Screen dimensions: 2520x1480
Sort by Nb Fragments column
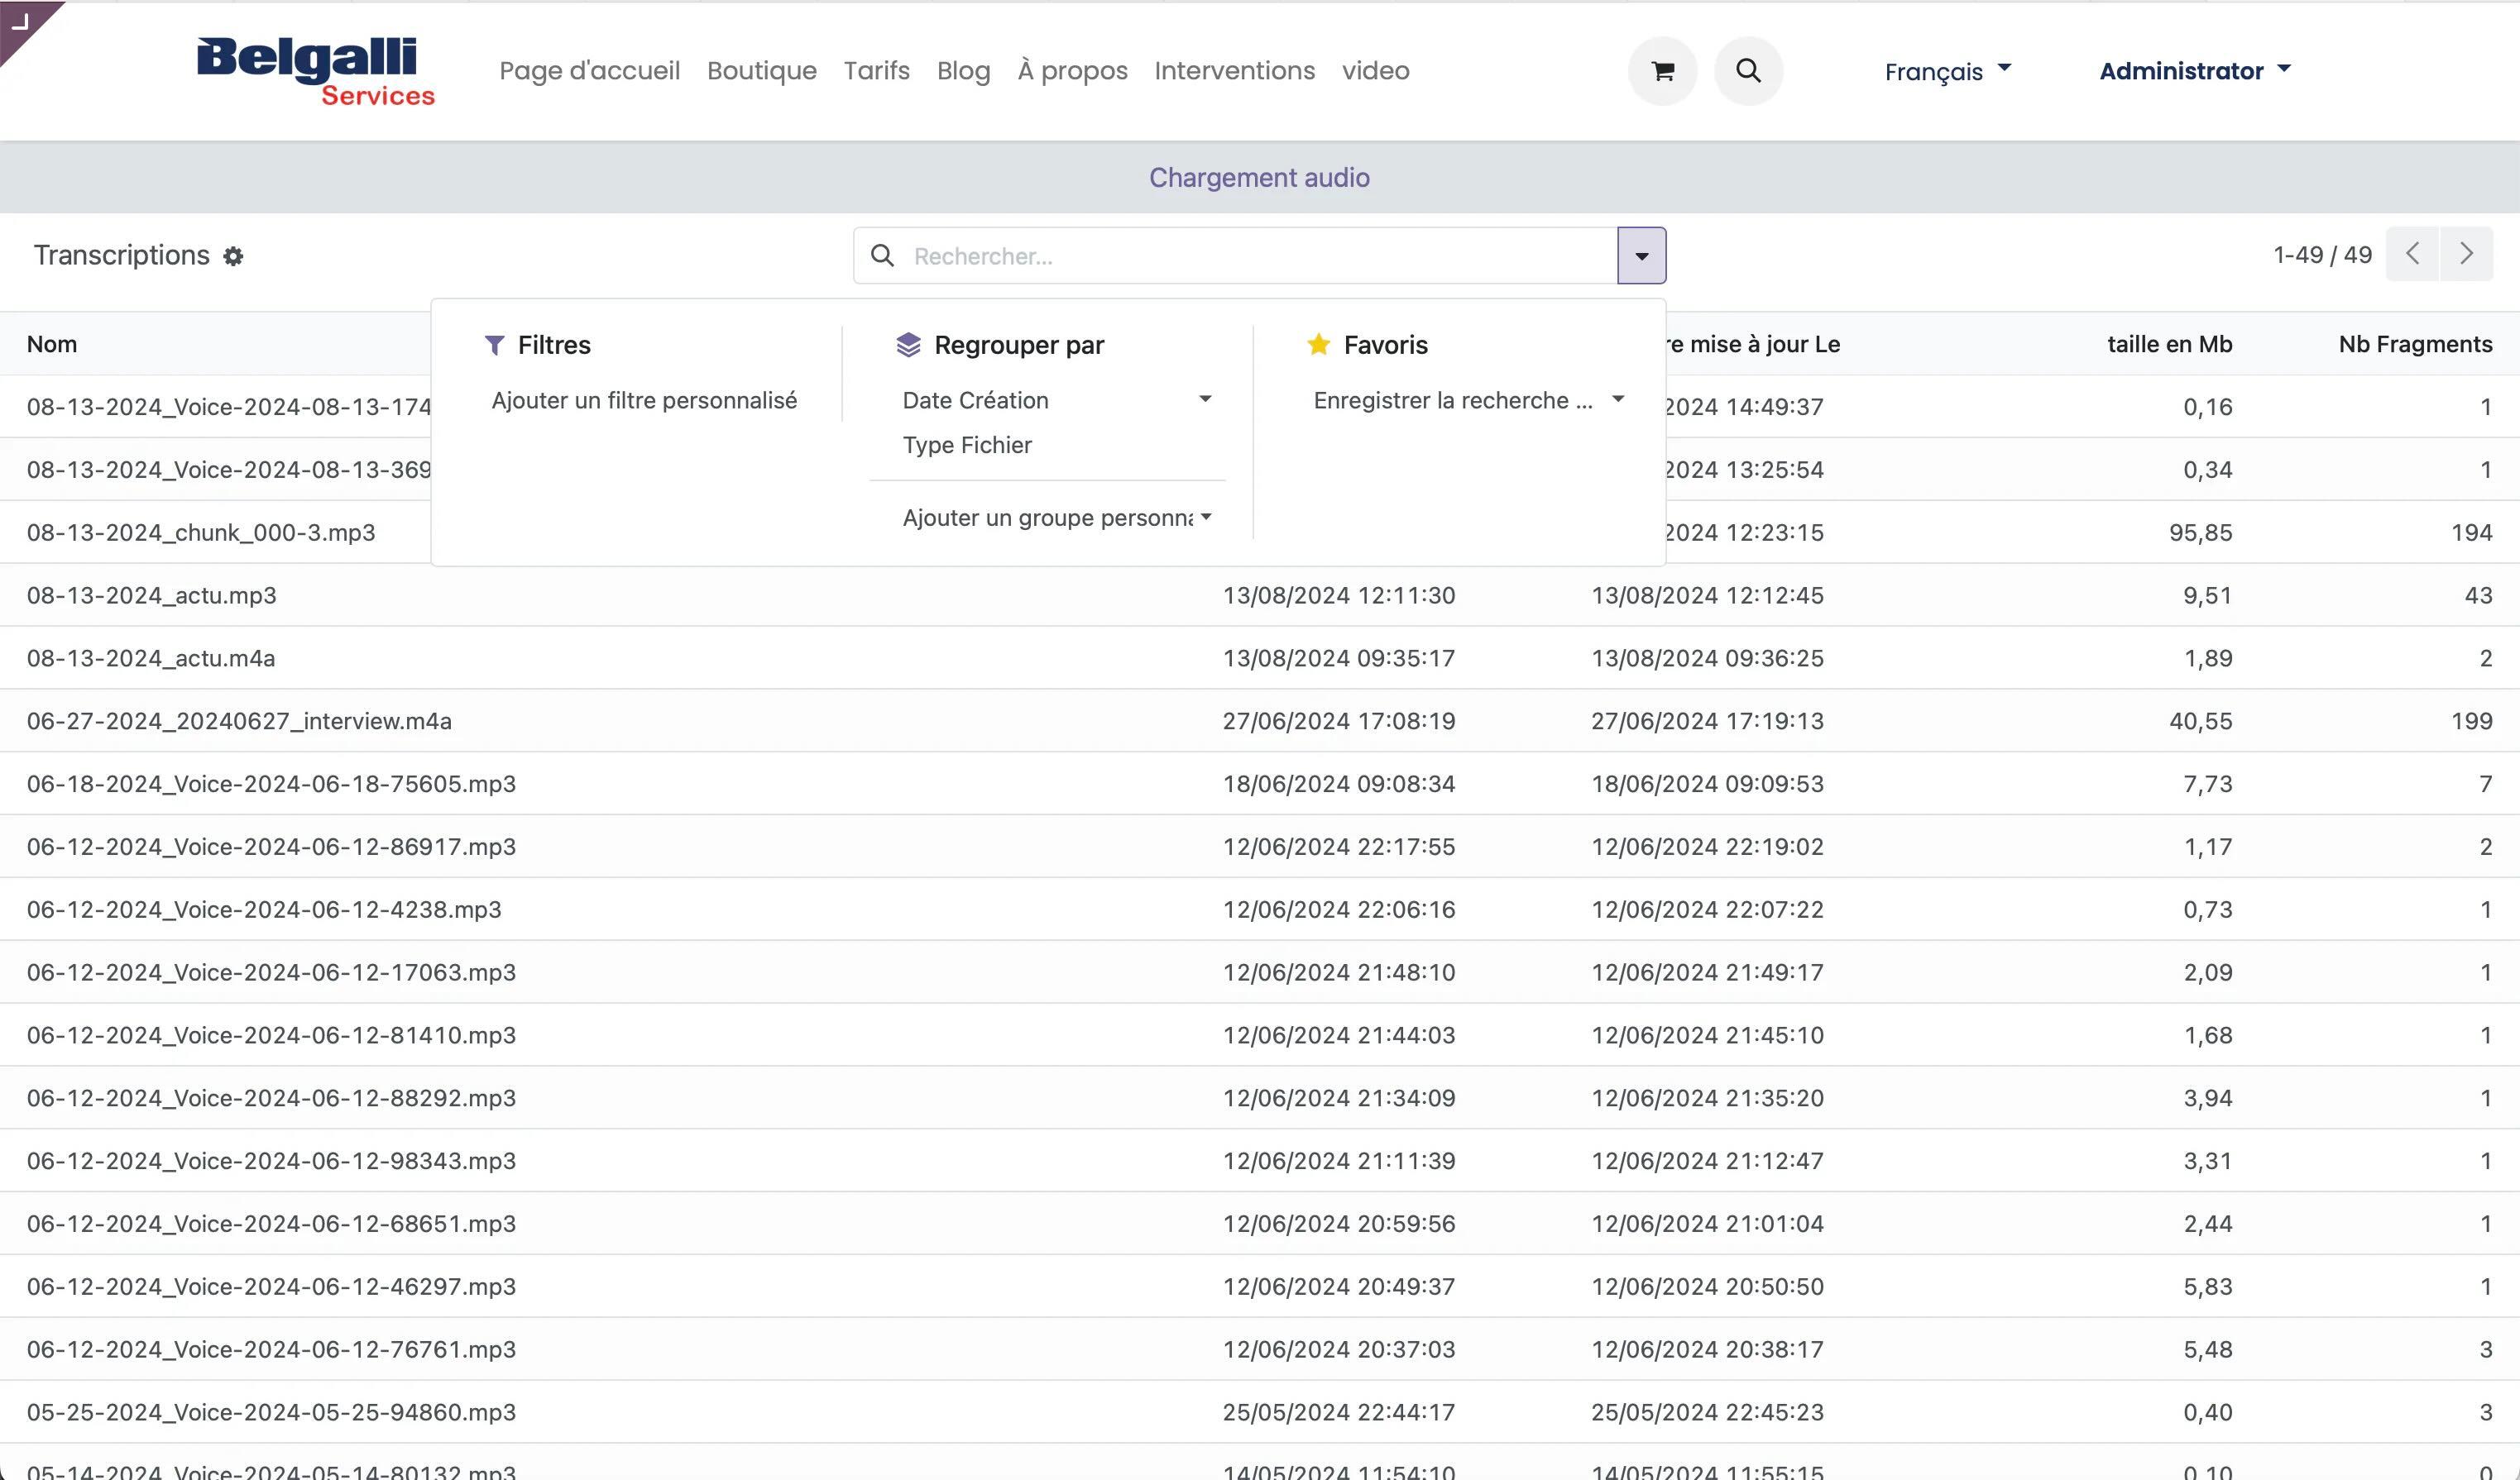click(2415, 344)
